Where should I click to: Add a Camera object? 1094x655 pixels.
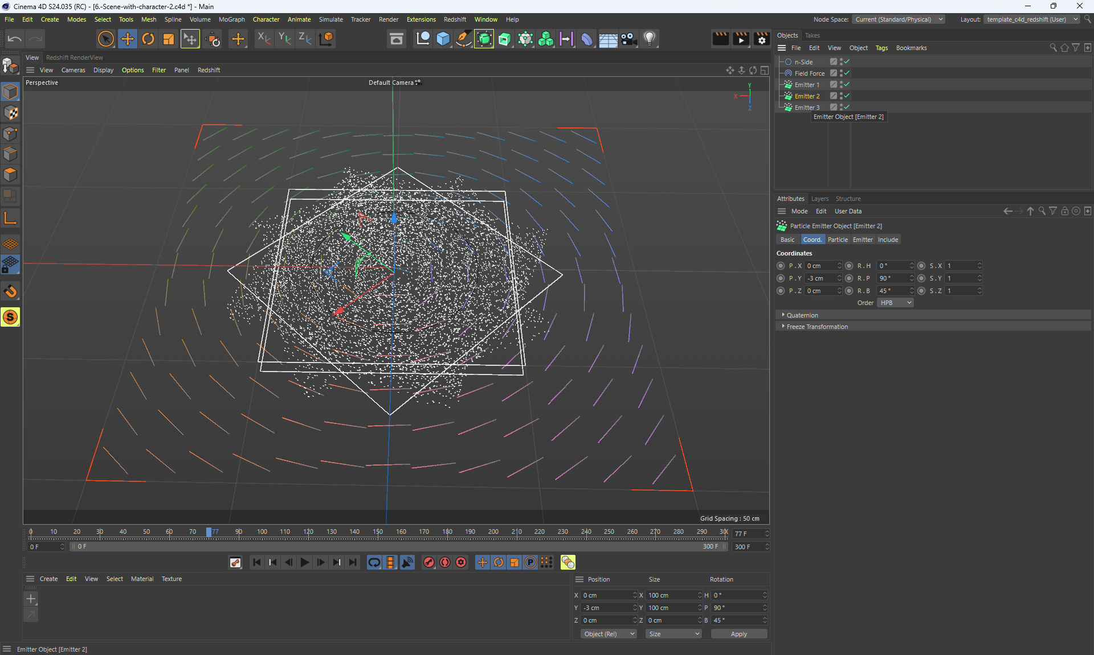tap(628, 39)
